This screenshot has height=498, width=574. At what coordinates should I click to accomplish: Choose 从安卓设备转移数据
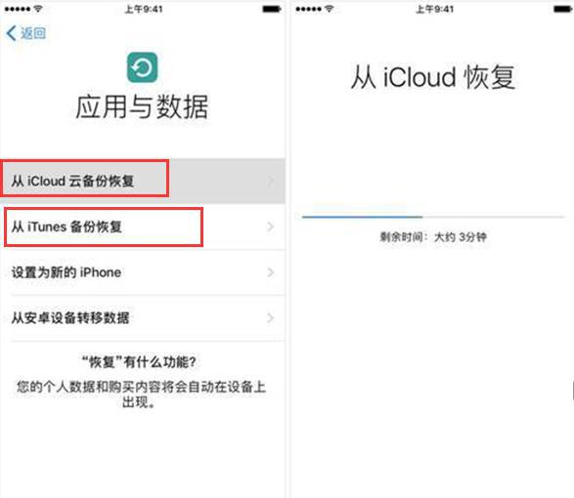pos(143,318)
